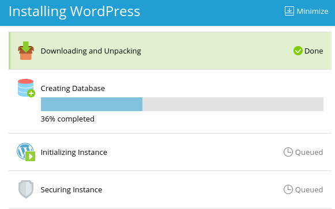Select the Initializing Instance step label
The image size is (335, 209).
74,152
